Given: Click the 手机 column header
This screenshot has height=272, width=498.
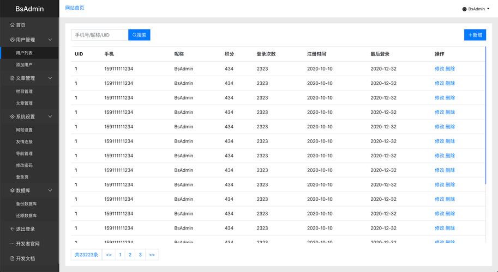Looking at the screenshot, I should (109, 54).
